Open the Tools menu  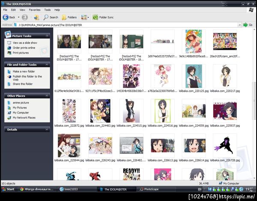click(48, 10)
